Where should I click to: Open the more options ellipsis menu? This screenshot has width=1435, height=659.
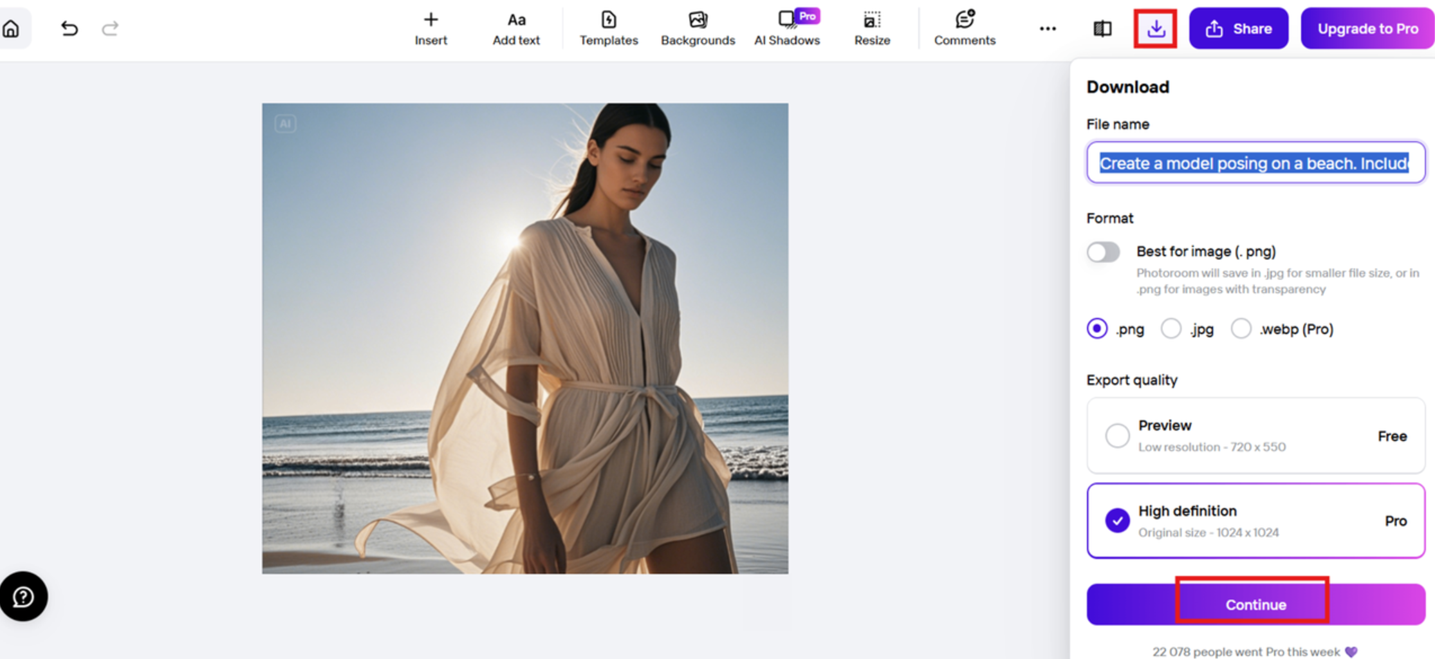(x=1048, y=28)
